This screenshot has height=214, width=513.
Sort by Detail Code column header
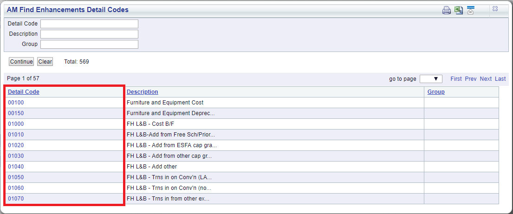(x=24, y=92)
